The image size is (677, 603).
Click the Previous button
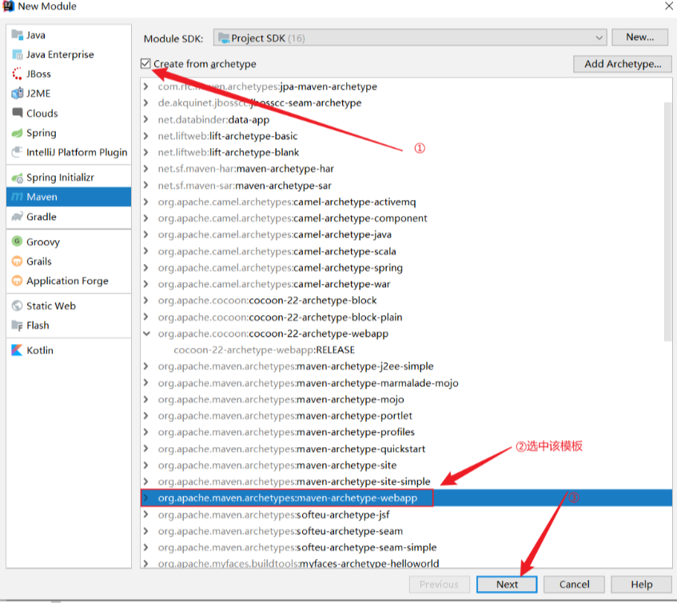tap(439, 585)
